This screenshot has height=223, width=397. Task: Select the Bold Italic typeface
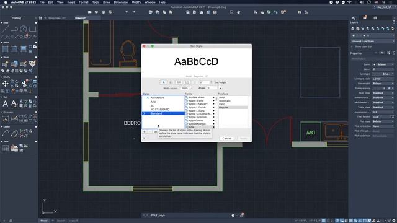(x=225, y=100)
